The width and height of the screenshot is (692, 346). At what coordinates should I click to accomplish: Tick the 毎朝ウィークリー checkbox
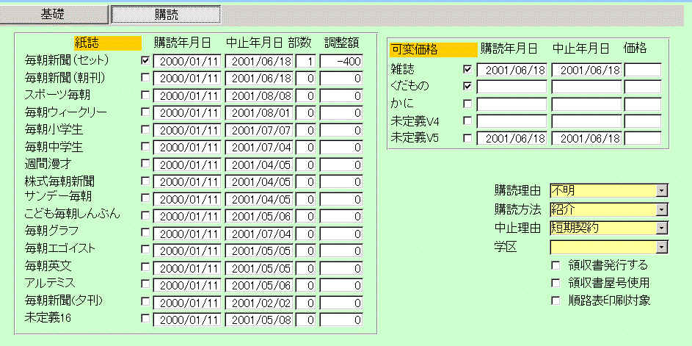145,112
